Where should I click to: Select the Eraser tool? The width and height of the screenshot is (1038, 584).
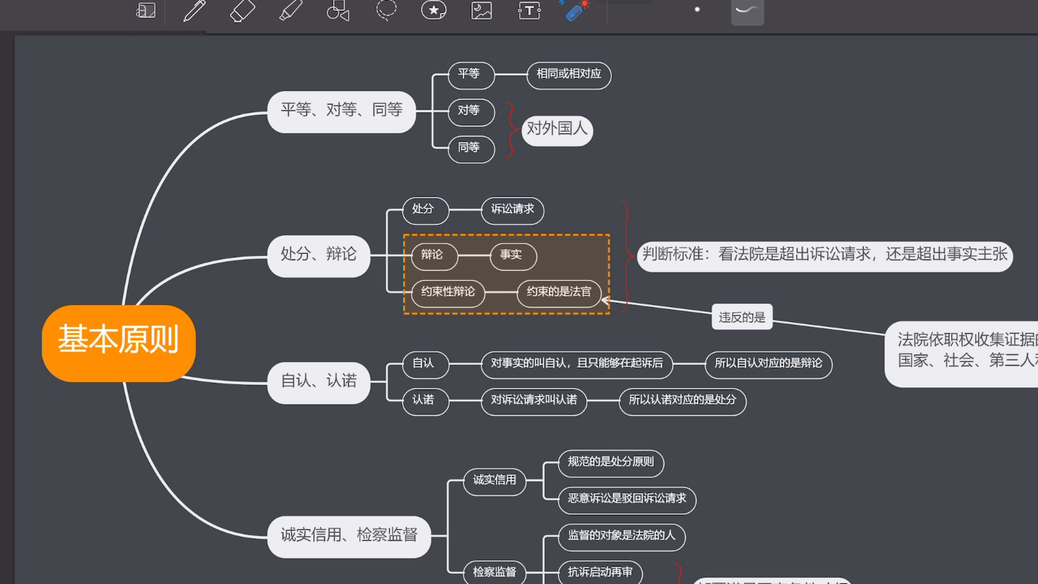[243, 10]
